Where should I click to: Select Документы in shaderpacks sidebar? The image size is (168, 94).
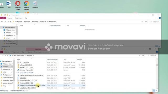click(9, 36)
